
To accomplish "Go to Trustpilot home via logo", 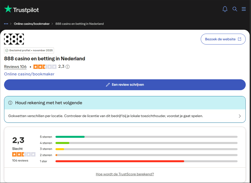I will click(x=21, y=9).
